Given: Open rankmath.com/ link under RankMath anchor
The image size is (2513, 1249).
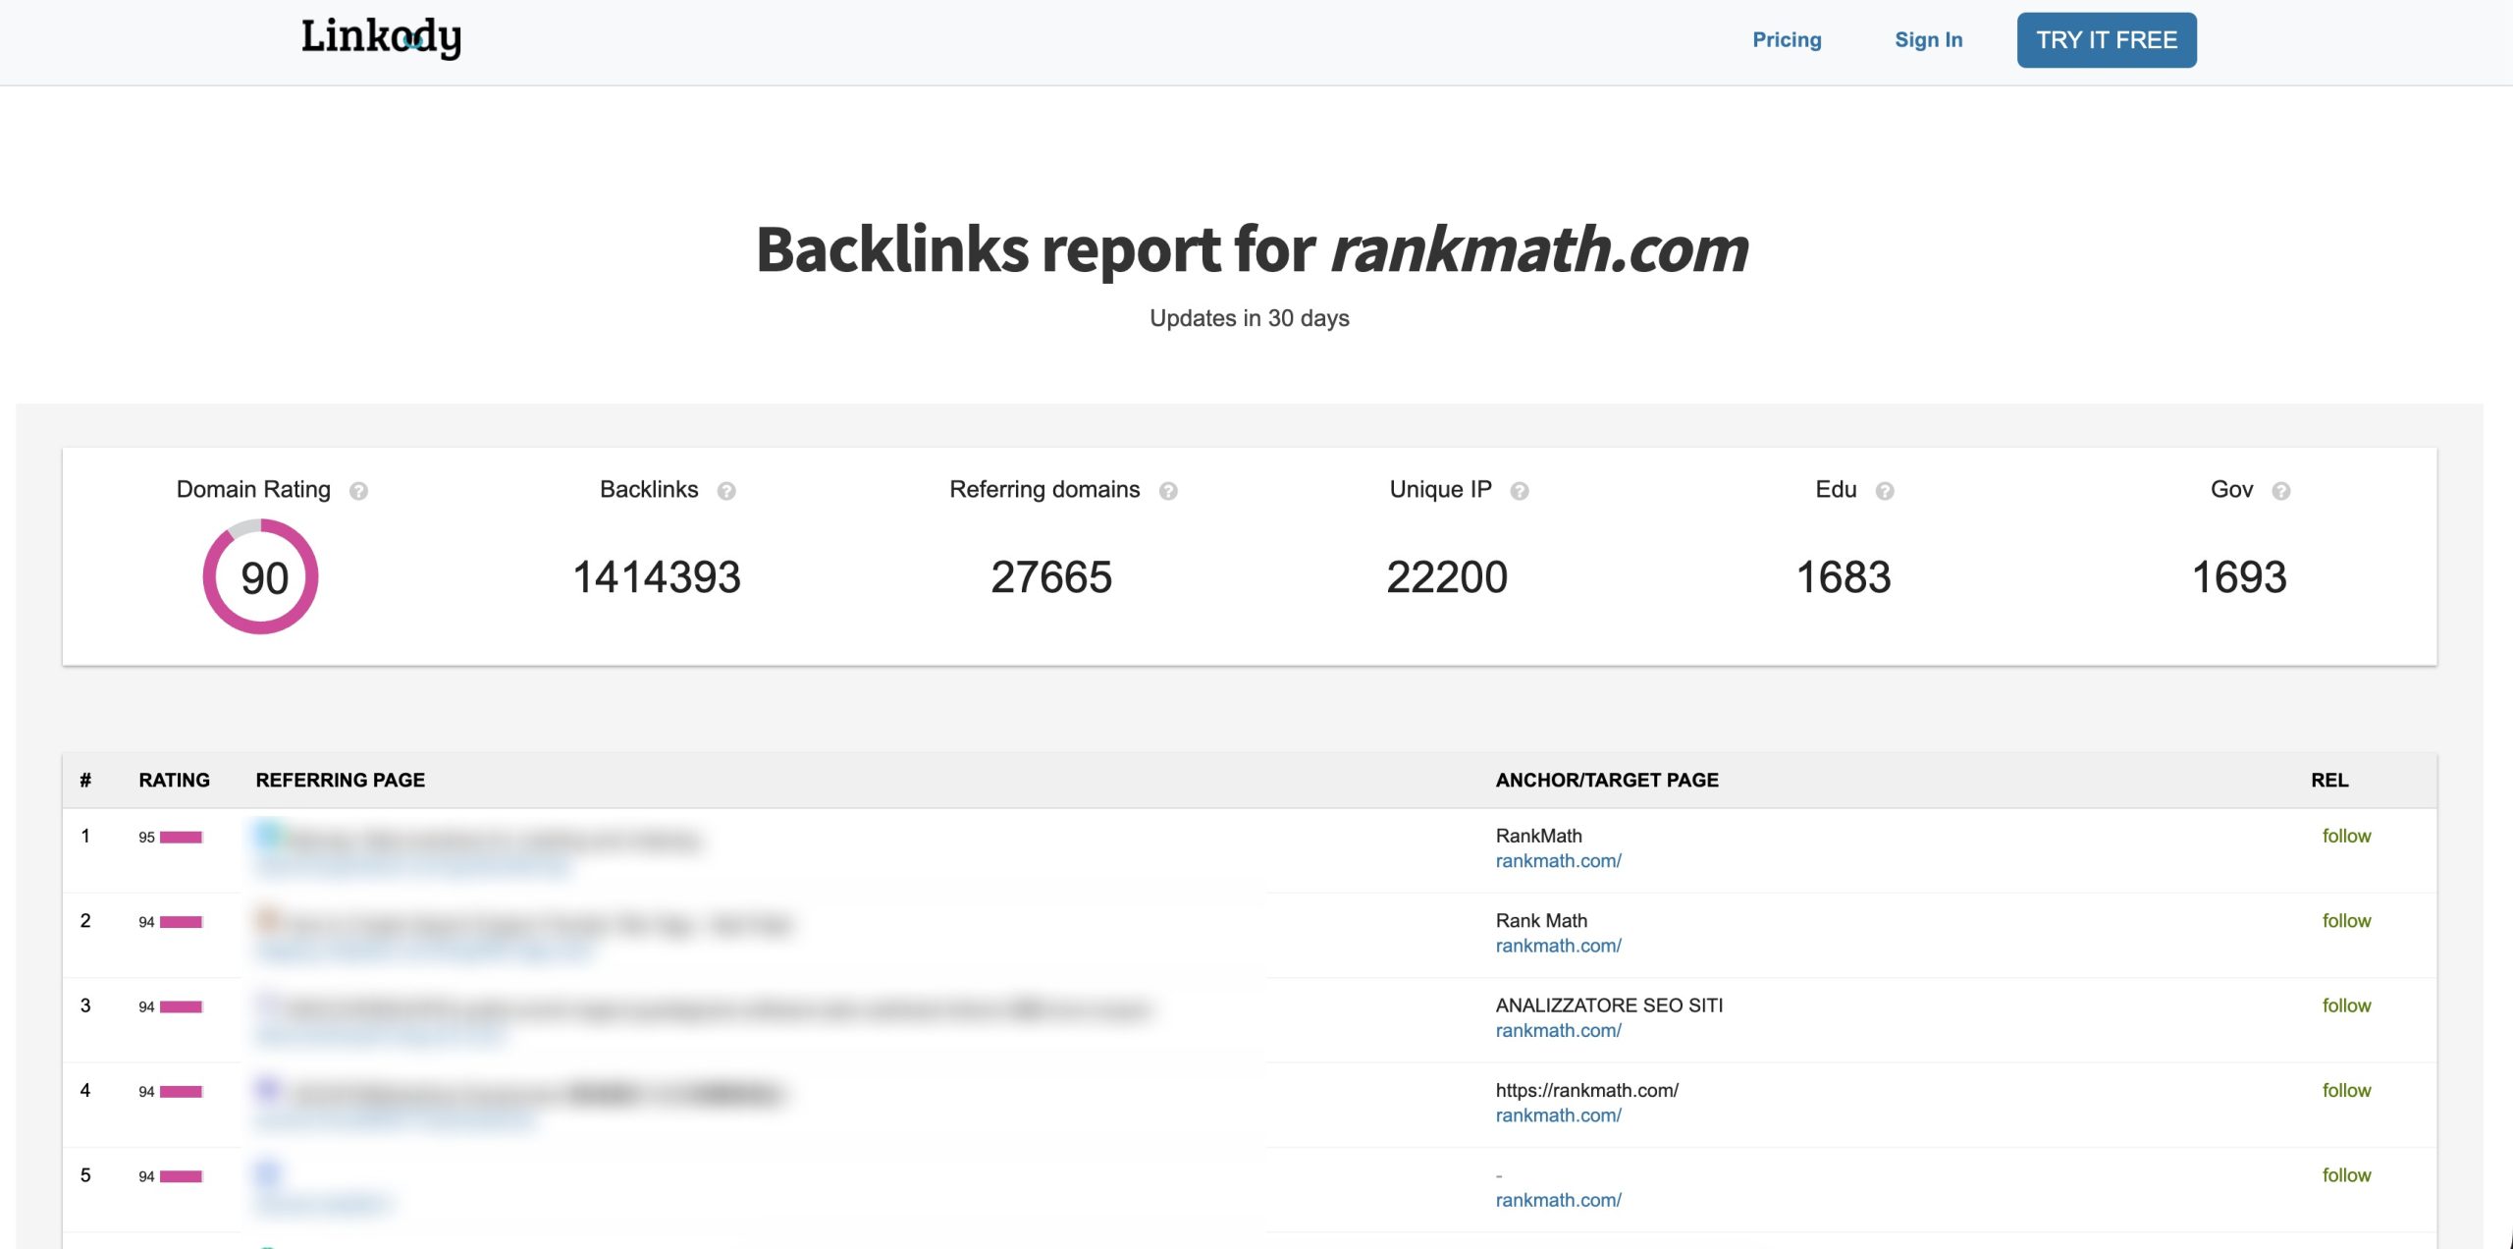Looking at the screenshot, I should (1558, 861).
